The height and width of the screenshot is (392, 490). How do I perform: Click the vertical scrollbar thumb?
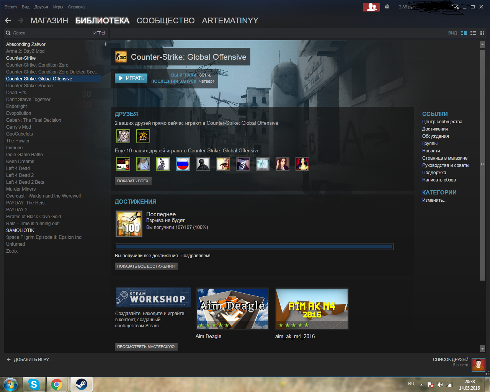tap(482, 165)
